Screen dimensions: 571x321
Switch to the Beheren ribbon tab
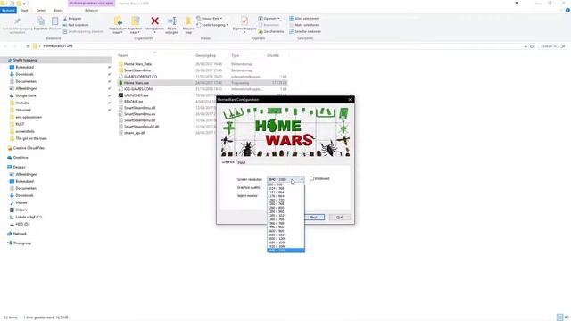[91, 10]
